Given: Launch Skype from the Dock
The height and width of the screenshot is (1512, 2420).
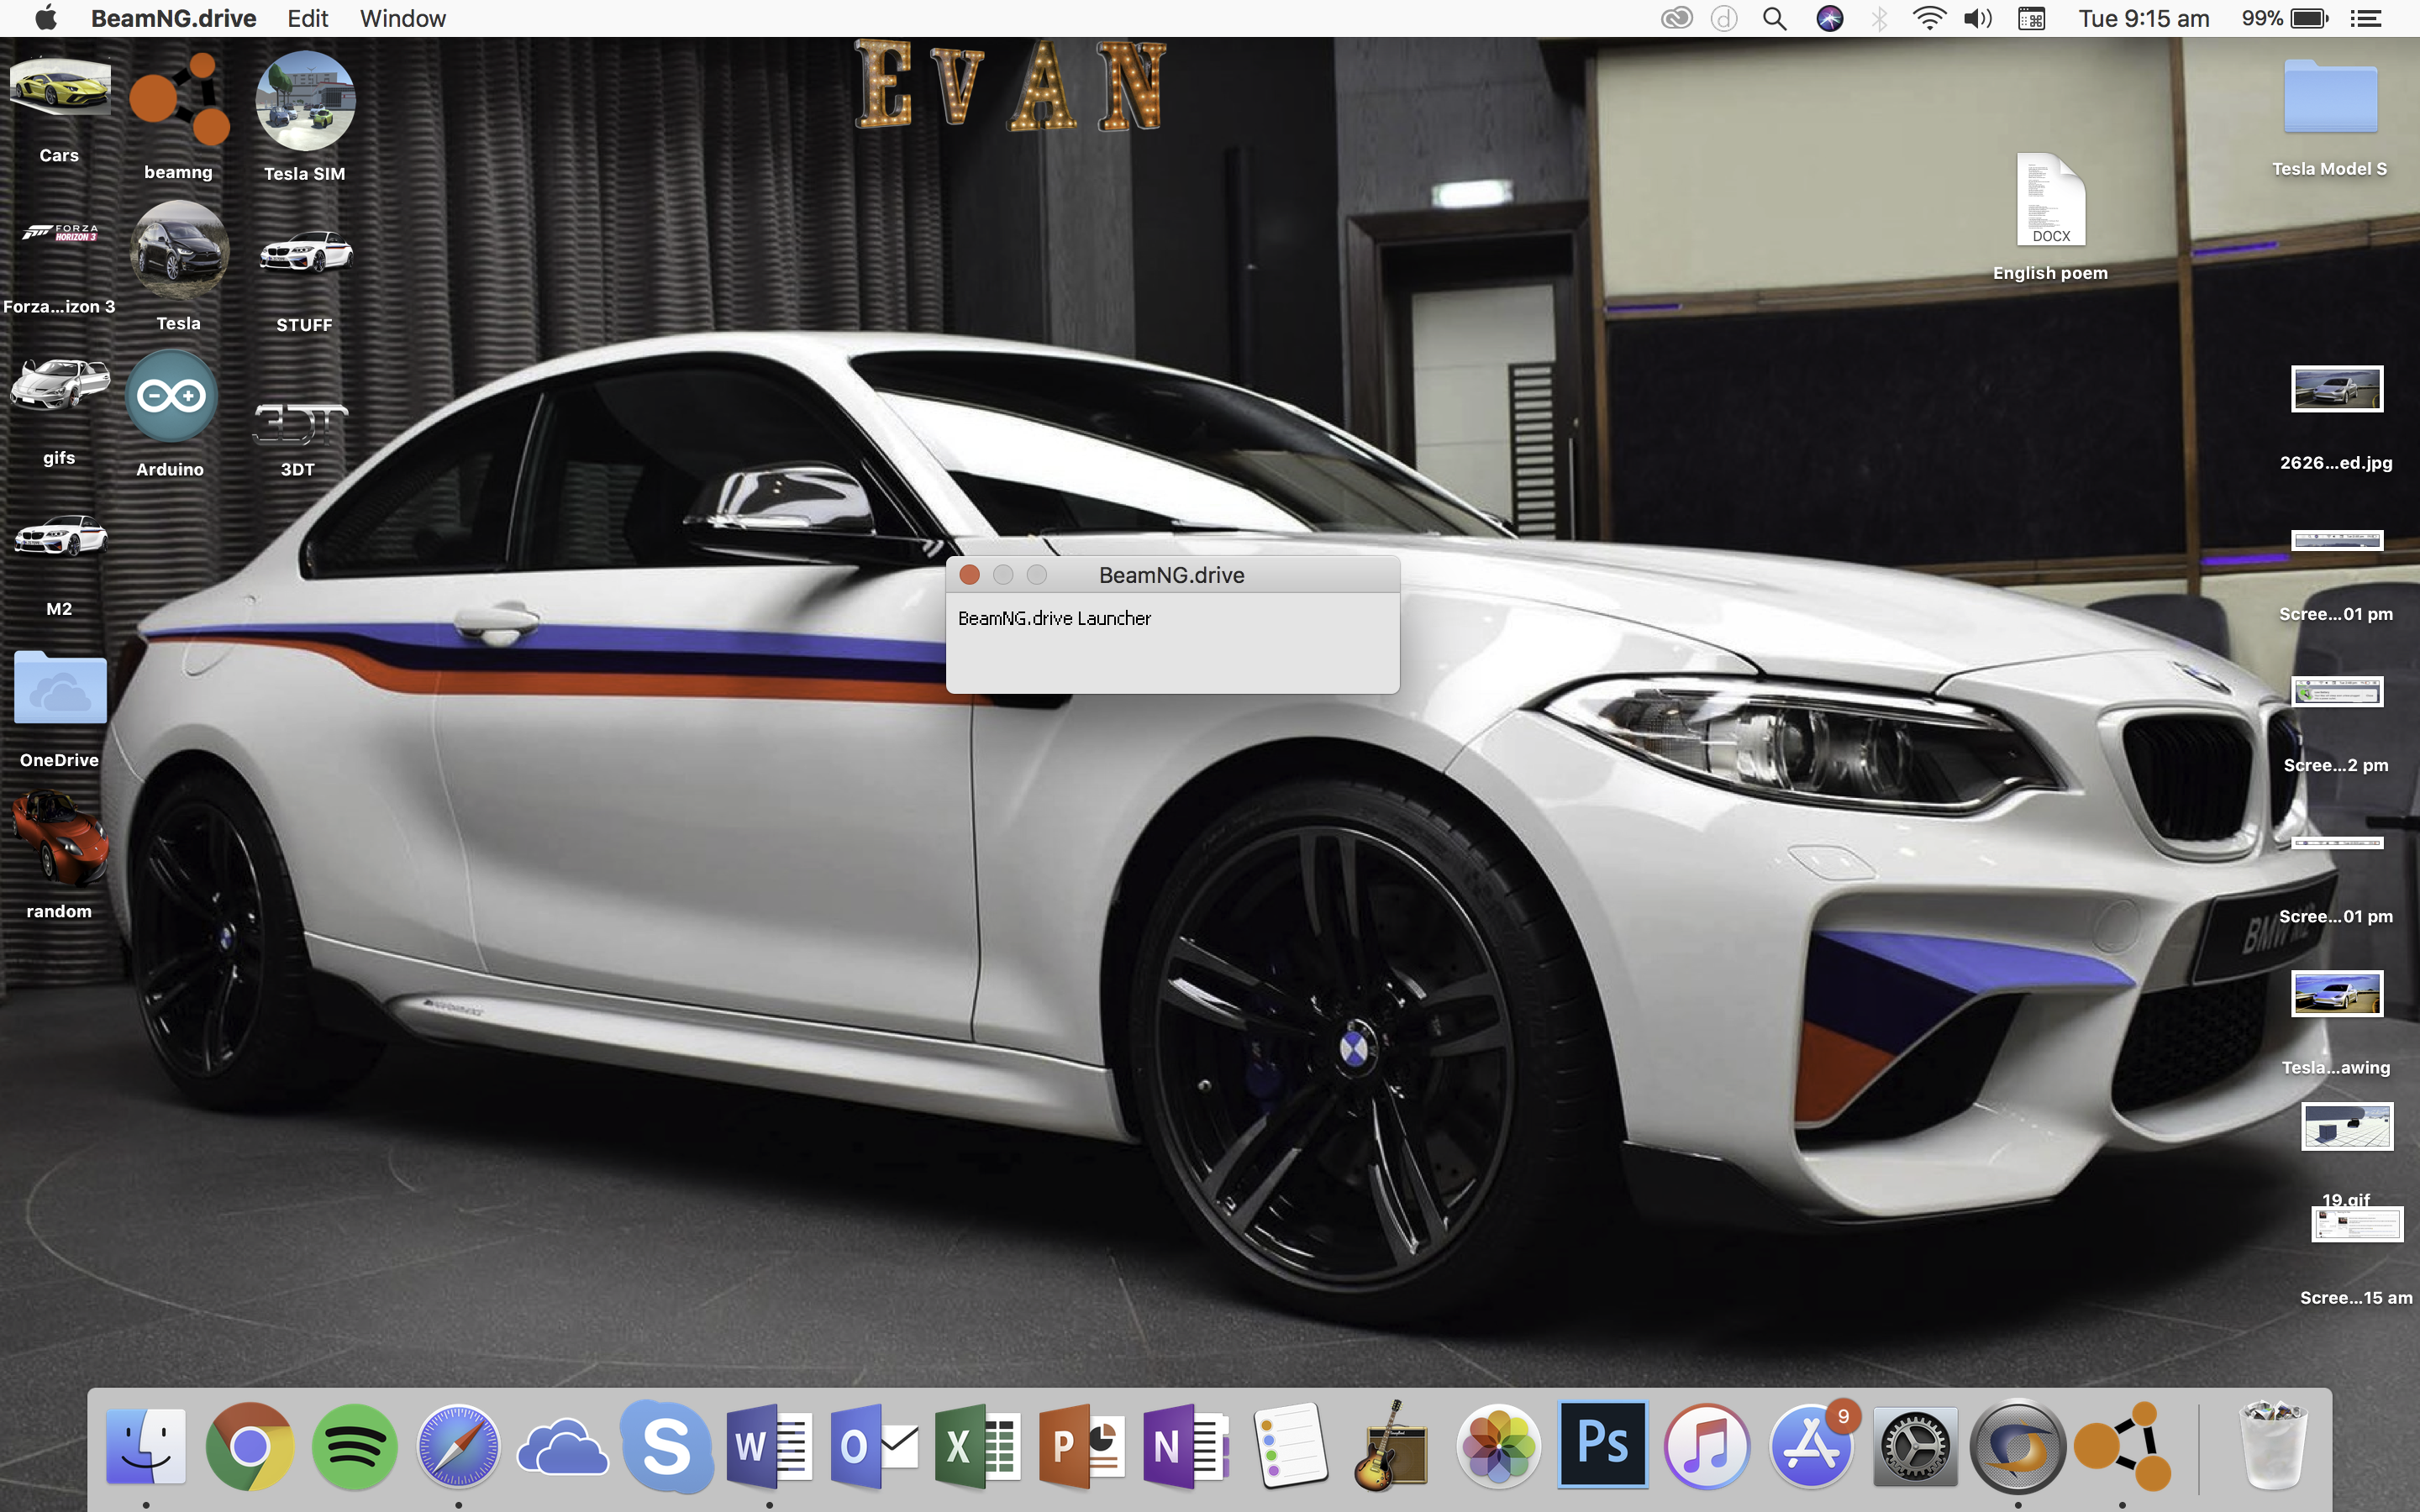Looking at the screenshot, I should [667, 1446].
